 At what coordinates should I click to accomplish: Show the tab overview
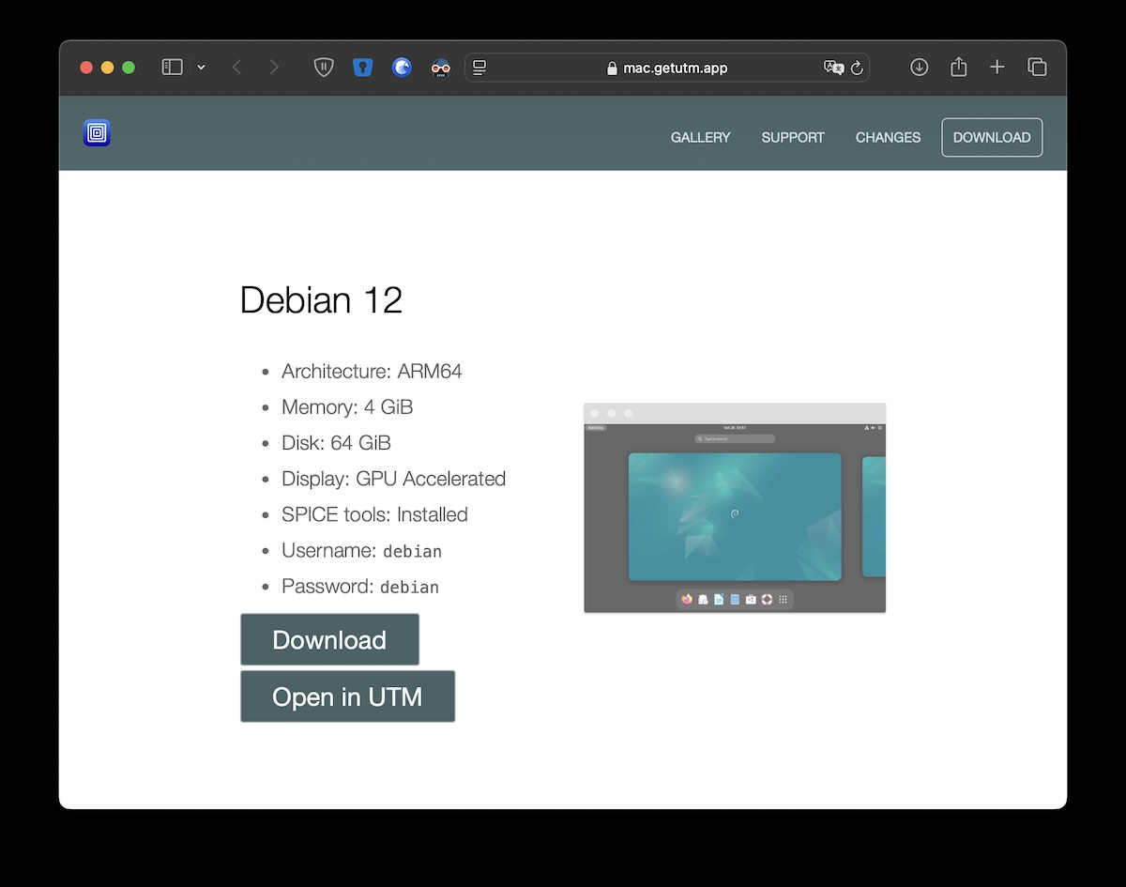[1037, 68]
